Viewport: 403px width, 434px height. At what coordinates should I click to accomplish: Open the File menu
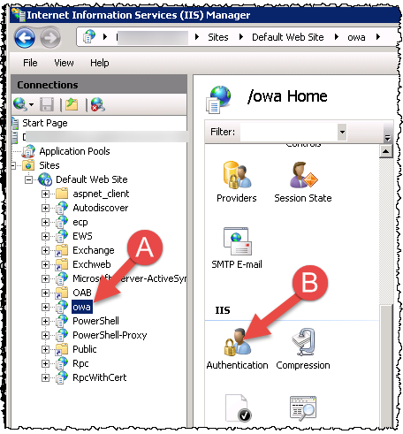coord(30,63)
